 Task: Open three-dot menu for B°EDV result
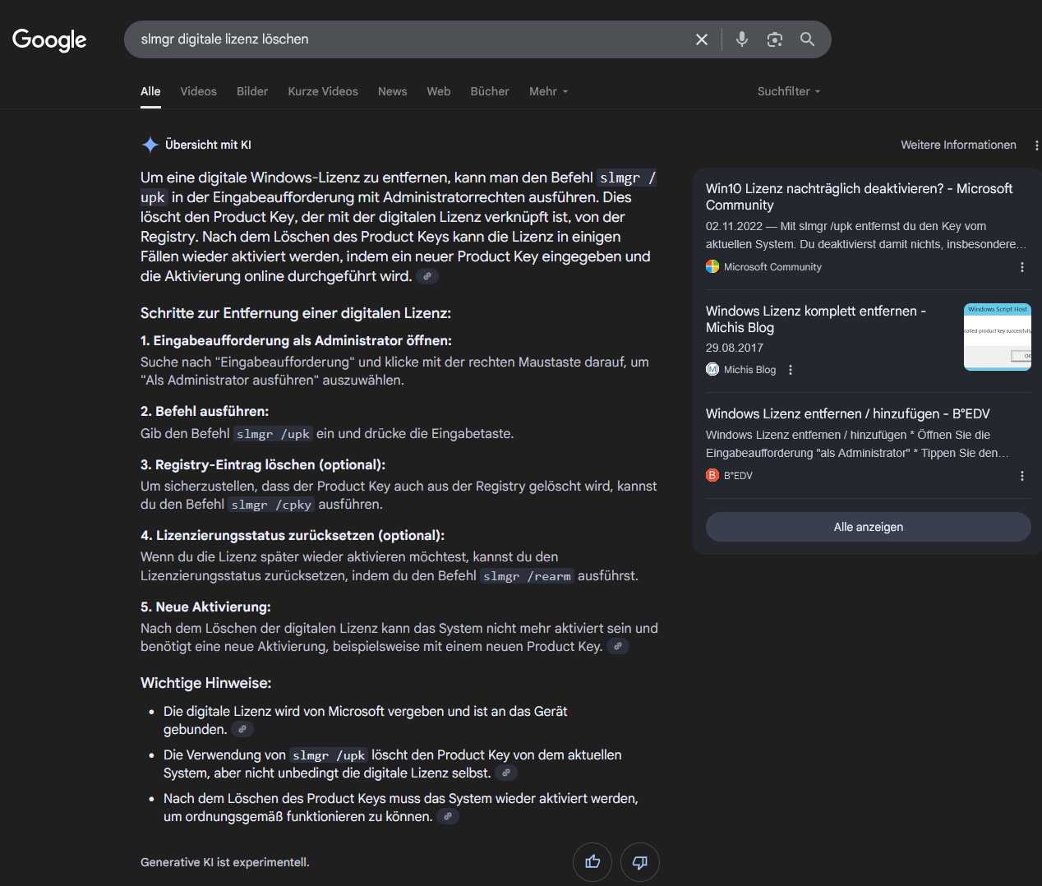click(x=1022, y=476)
